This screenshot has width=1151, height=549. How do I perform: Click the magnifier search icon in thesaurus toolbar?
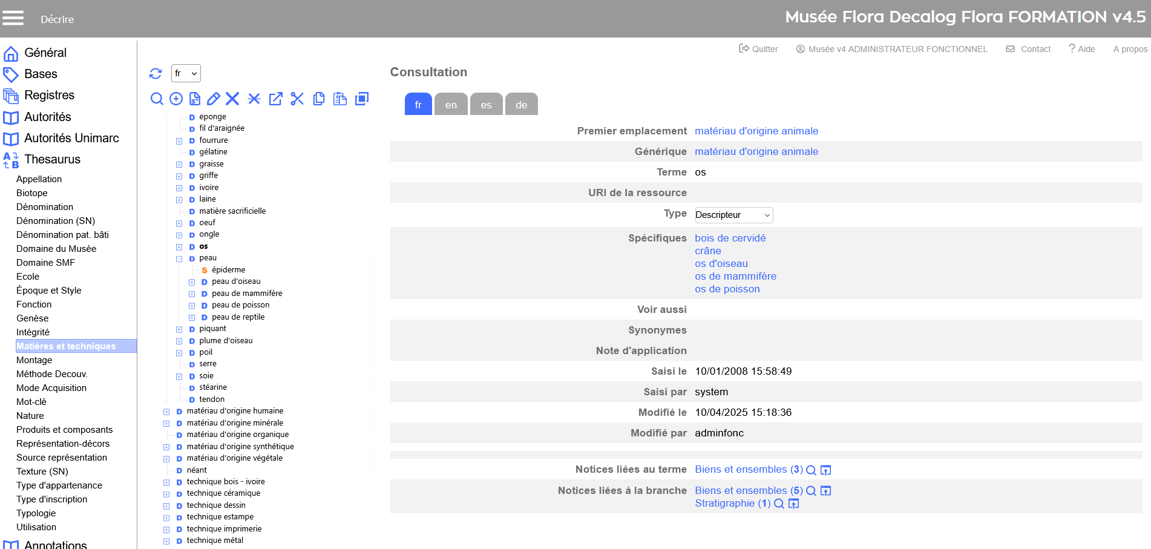[x=157, y=99]
